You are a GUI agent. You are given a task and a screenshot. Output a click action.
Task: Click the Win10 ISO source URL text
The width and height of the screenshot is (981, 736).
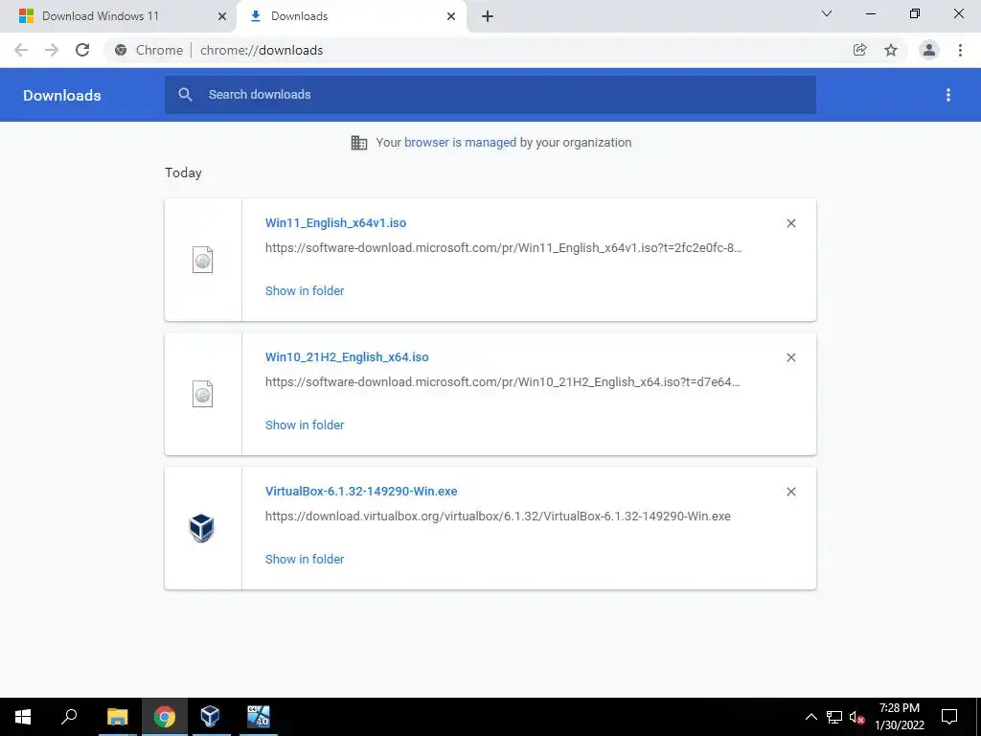point(502,381)
